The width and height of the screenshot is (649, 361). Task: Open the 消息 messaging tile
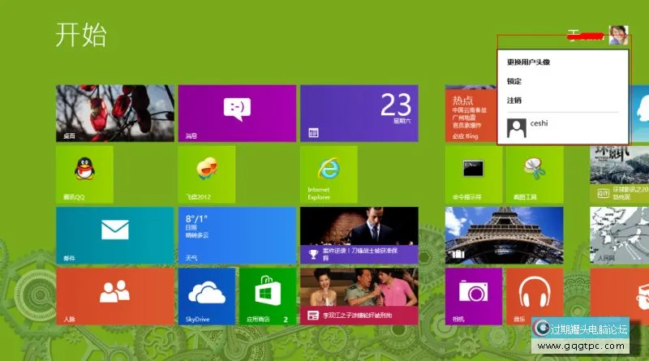tap(236, 113)
